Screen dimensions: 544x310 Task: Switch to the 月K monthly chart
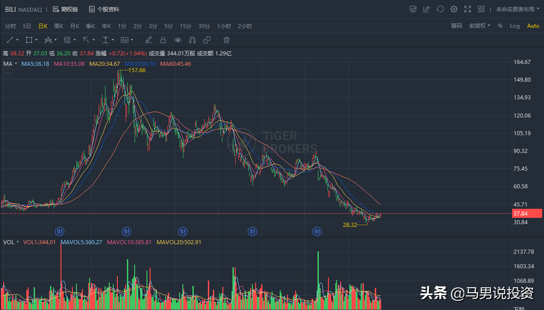pos(75,26)
